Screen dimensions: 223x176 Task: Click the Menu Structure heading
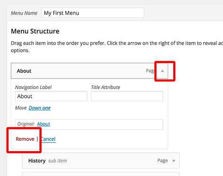pyautogui.click(x=35, y=31)
